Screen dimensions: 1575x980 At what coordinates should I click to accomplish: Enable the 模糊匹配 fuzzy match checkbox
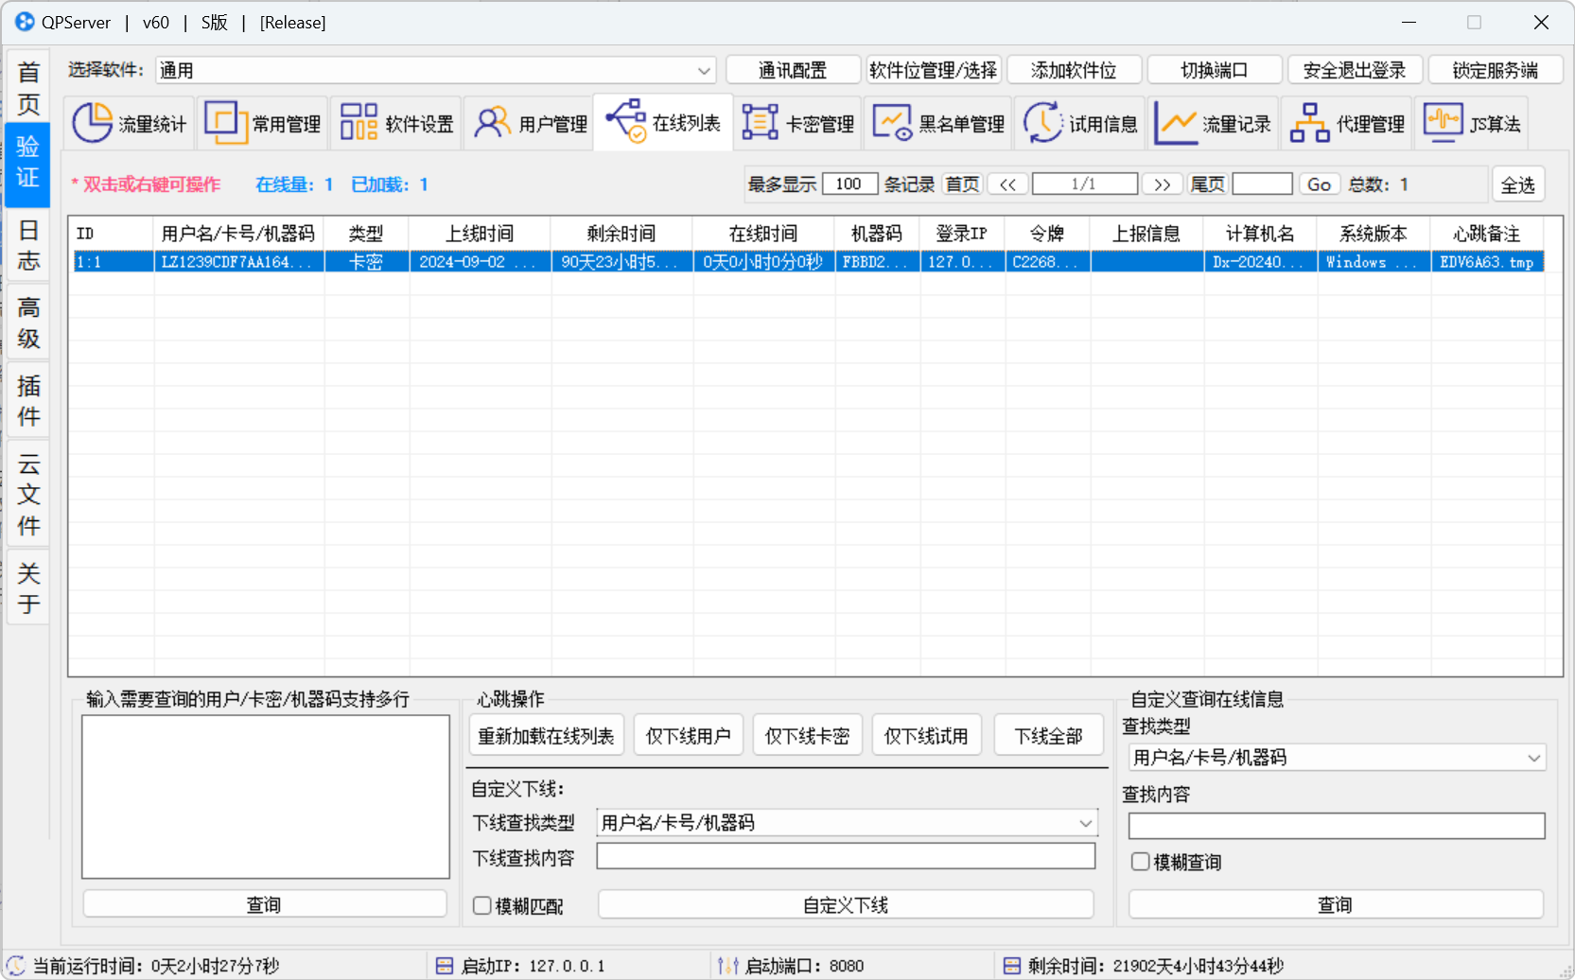click(481, 905)
